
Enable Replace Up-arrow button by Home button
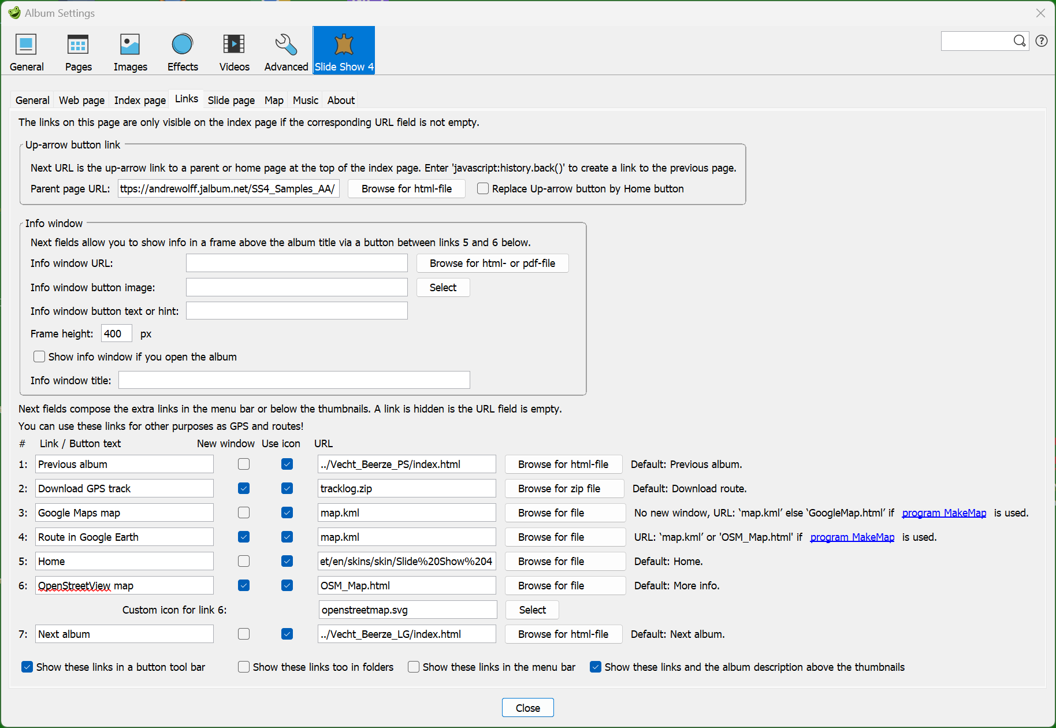coord(482,188)
